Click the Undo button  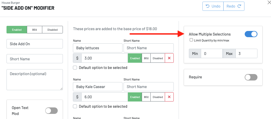coord(213,6)
